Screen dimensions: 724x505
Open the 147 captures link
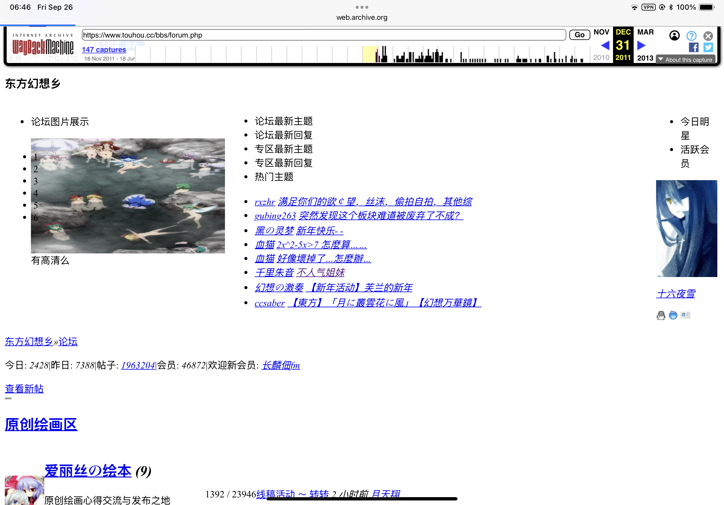pos(104,49)
